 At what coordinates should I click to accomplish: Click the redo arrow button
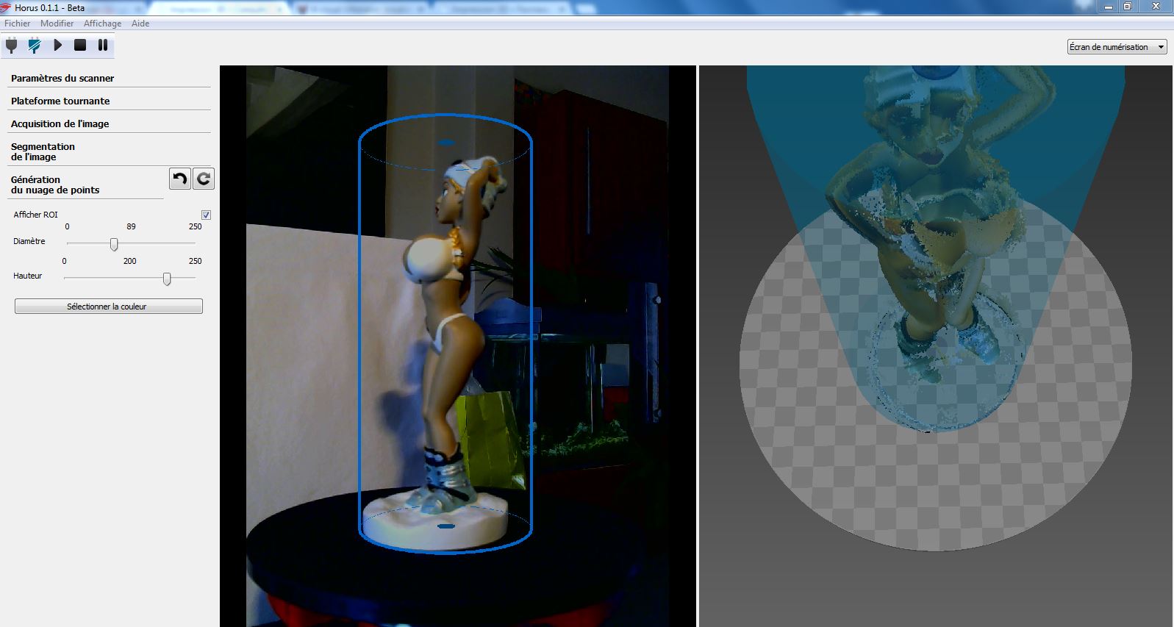[x=204, y=179]
